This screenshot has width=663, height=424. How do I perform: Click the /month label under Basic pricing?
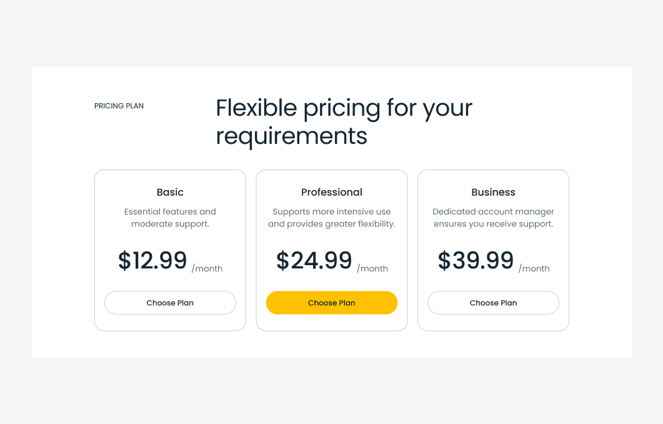pos(207,268)
